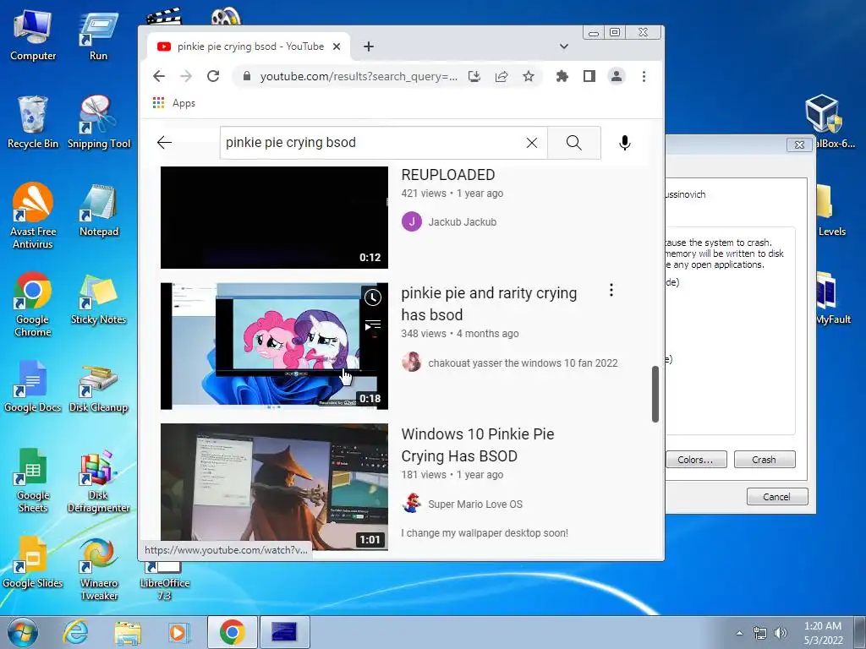This screenshot has width=866, height=649.
Task: Open the Jackub Jackub channel
Action: 463,222
